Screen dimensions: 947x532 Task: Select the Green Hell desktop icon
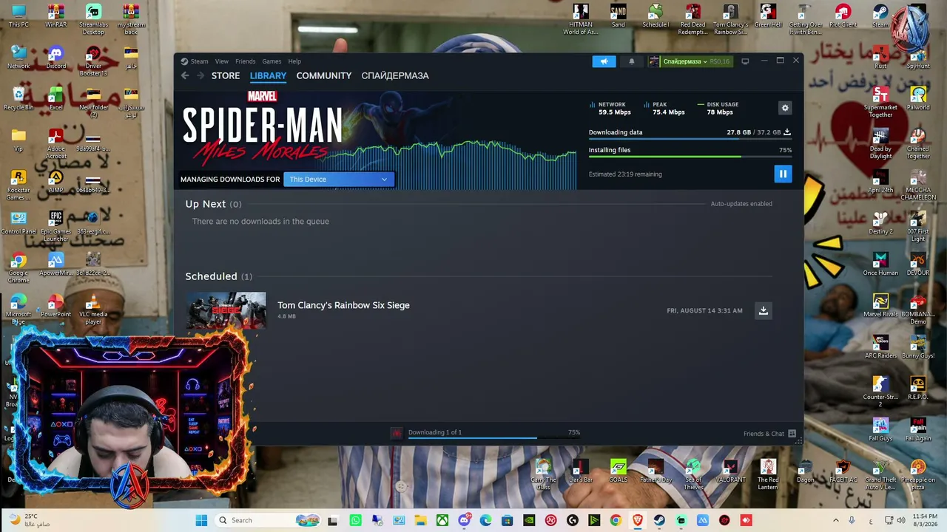[x=768, y=16]
